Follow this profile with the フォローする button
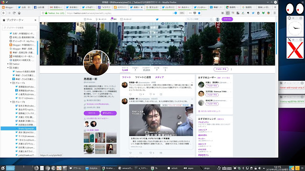Viewport: 305px width, 171px height. 221,69
